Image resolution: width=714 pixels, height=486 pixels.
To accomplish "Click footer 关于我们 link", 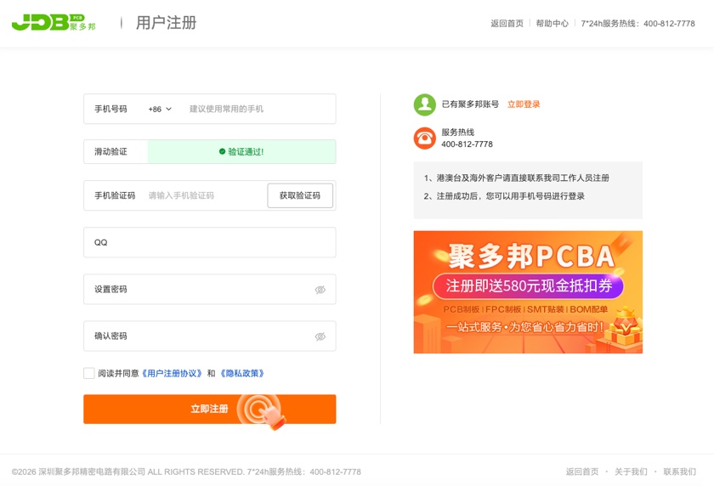I will (631, 472).
